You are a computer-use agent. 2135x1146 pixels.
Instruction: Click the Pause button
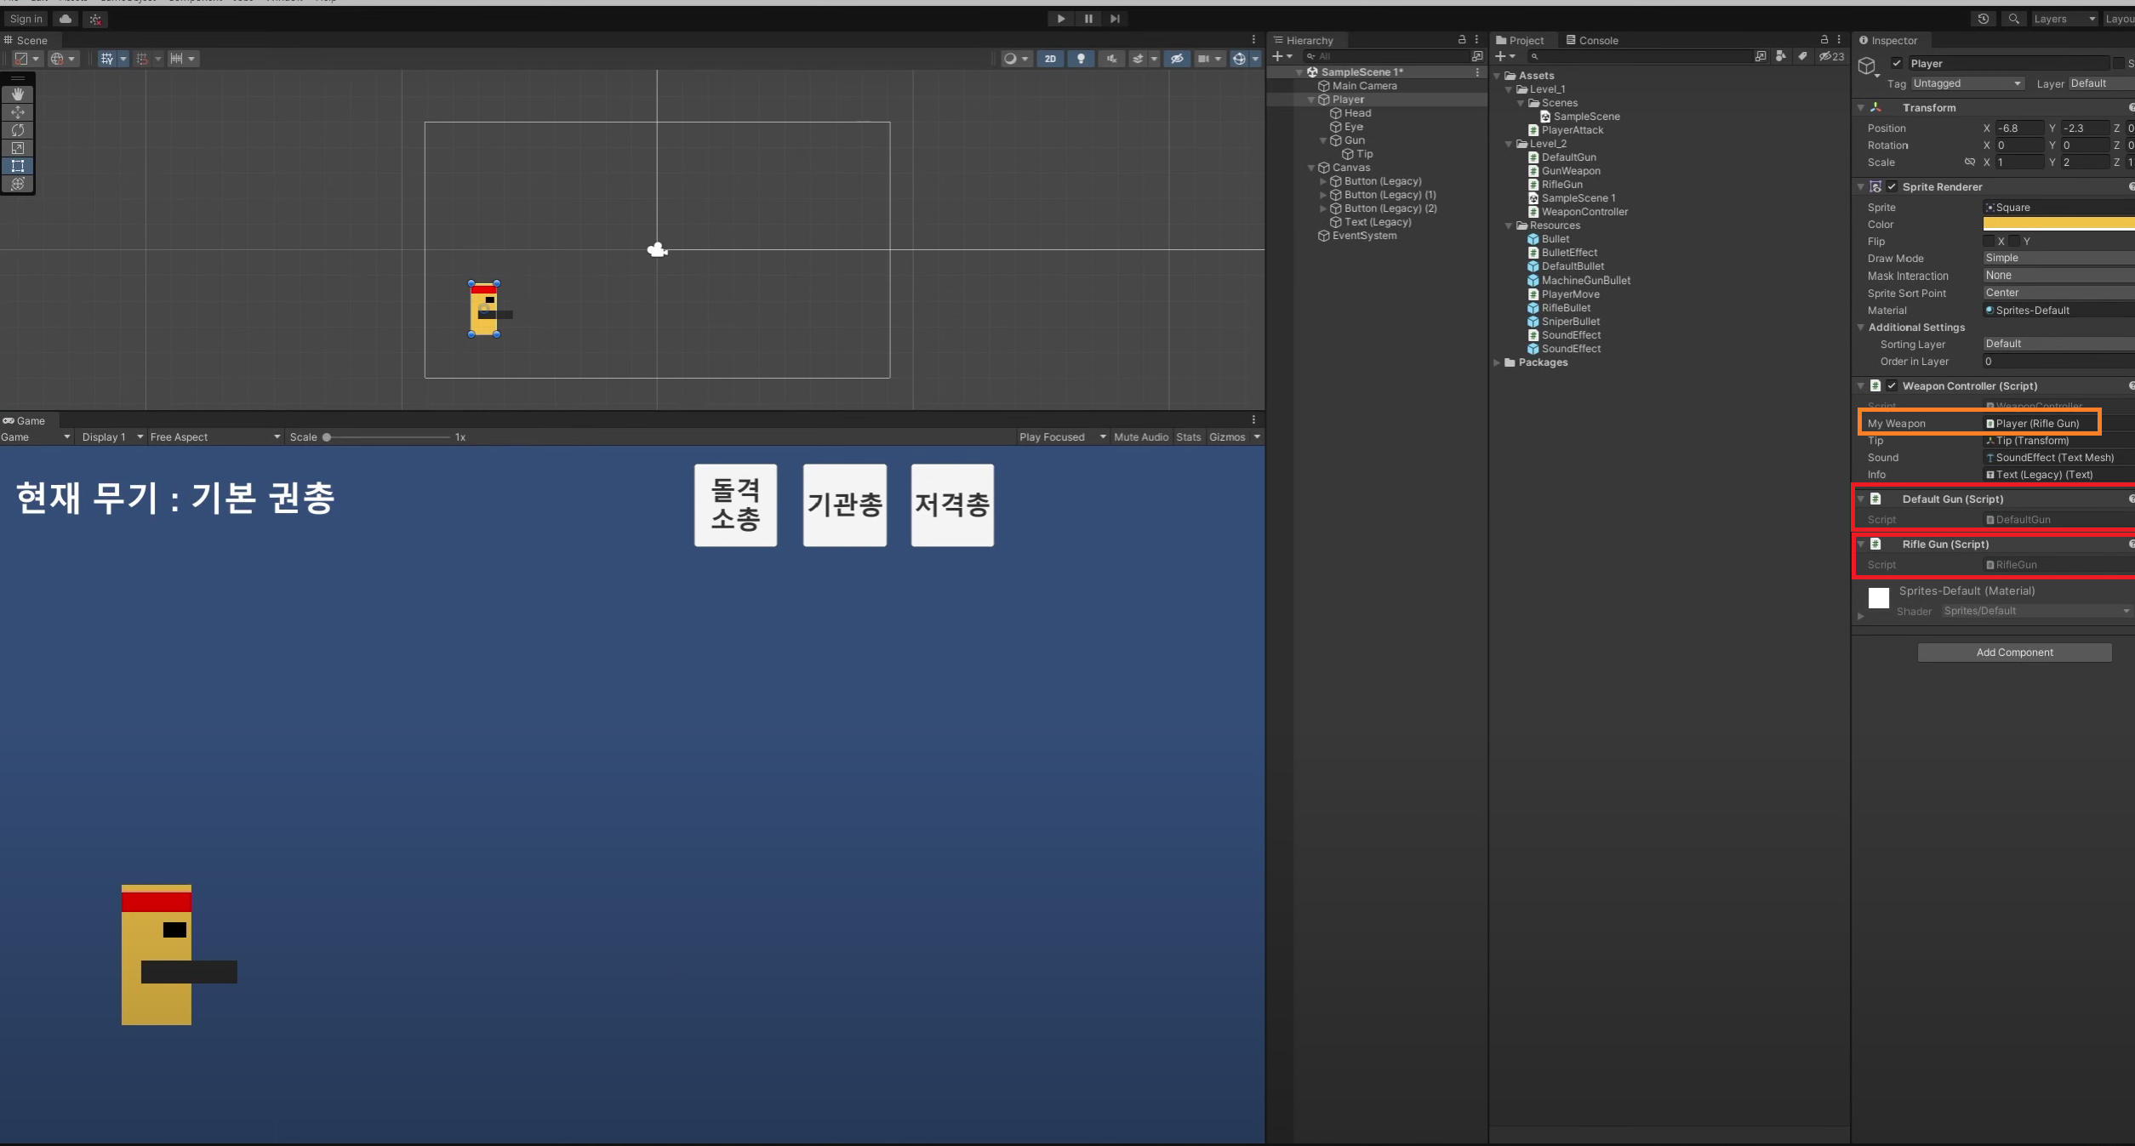(1087, 19)
